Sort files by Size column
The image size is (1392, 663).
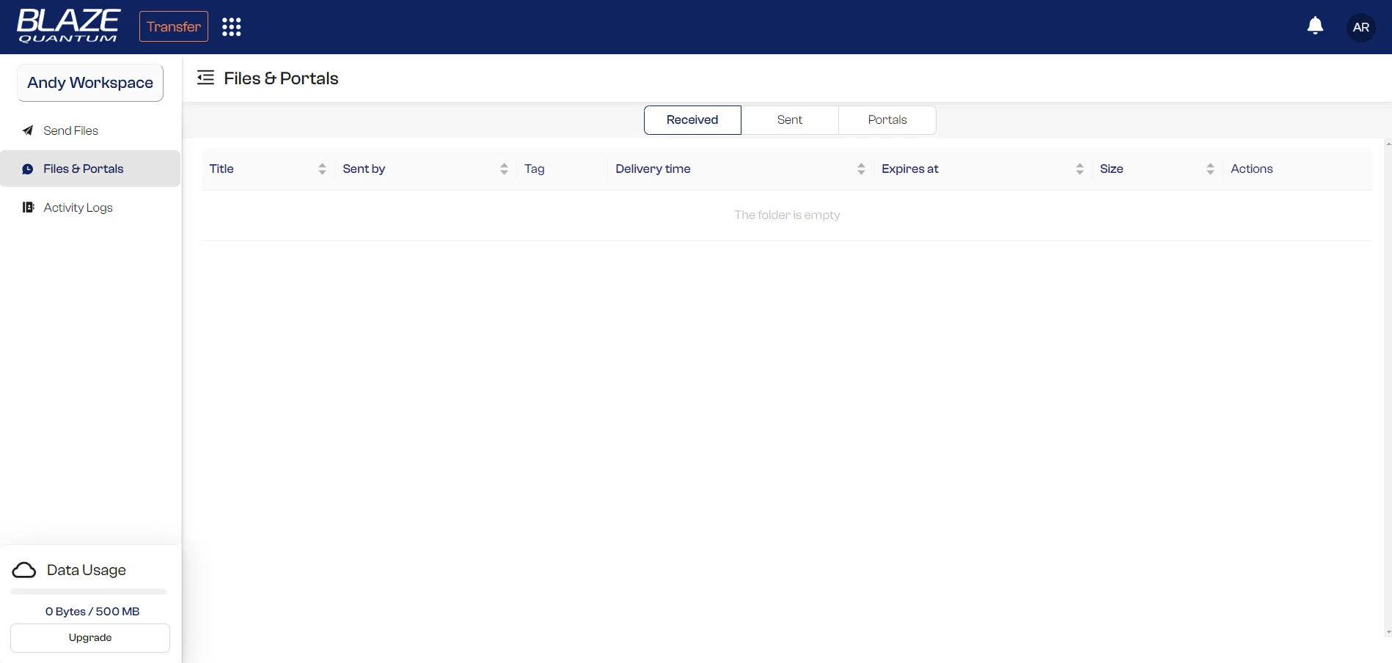click(1210, 168)
